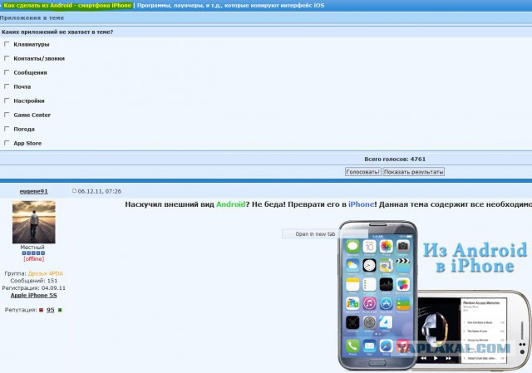
Task: Click the Reminders app icon on phone image
Action: (369, 284)
